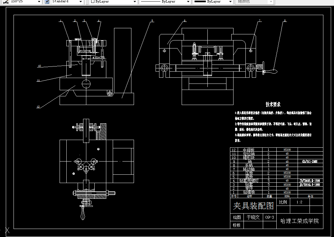Select the 夹具装配图 title block text
The image size is (334, 237).
pos(253,206)
